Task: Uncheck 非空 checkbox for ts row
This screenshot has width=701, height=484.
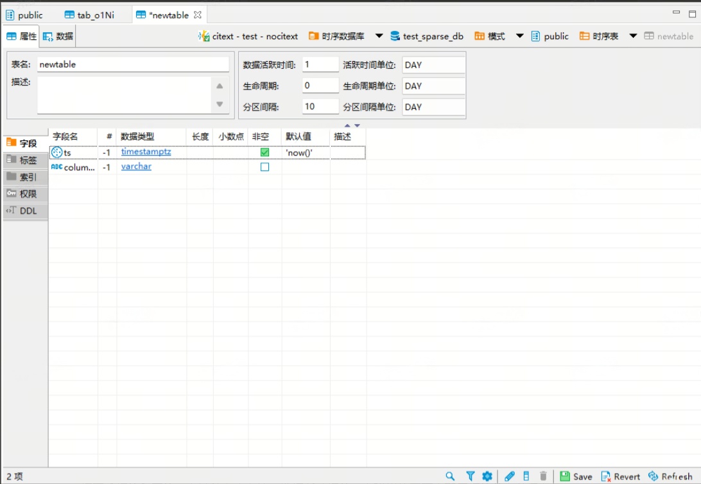Action: click(x=264, y=152)
